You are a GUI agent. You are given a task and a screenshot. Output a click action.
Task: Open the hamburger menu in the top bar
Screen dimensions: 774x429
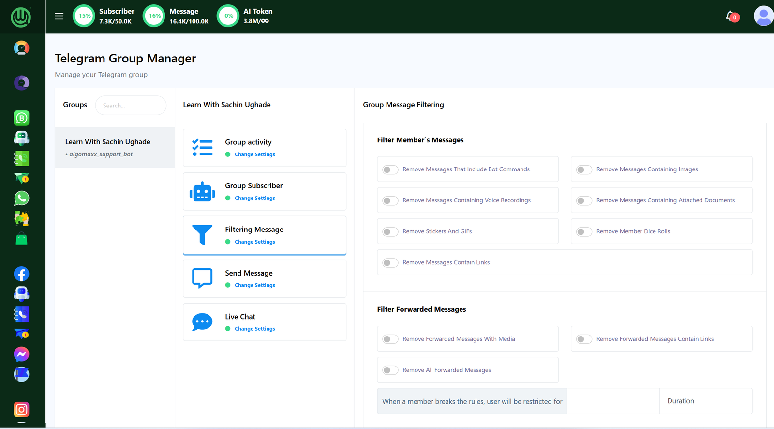point(59,16)
